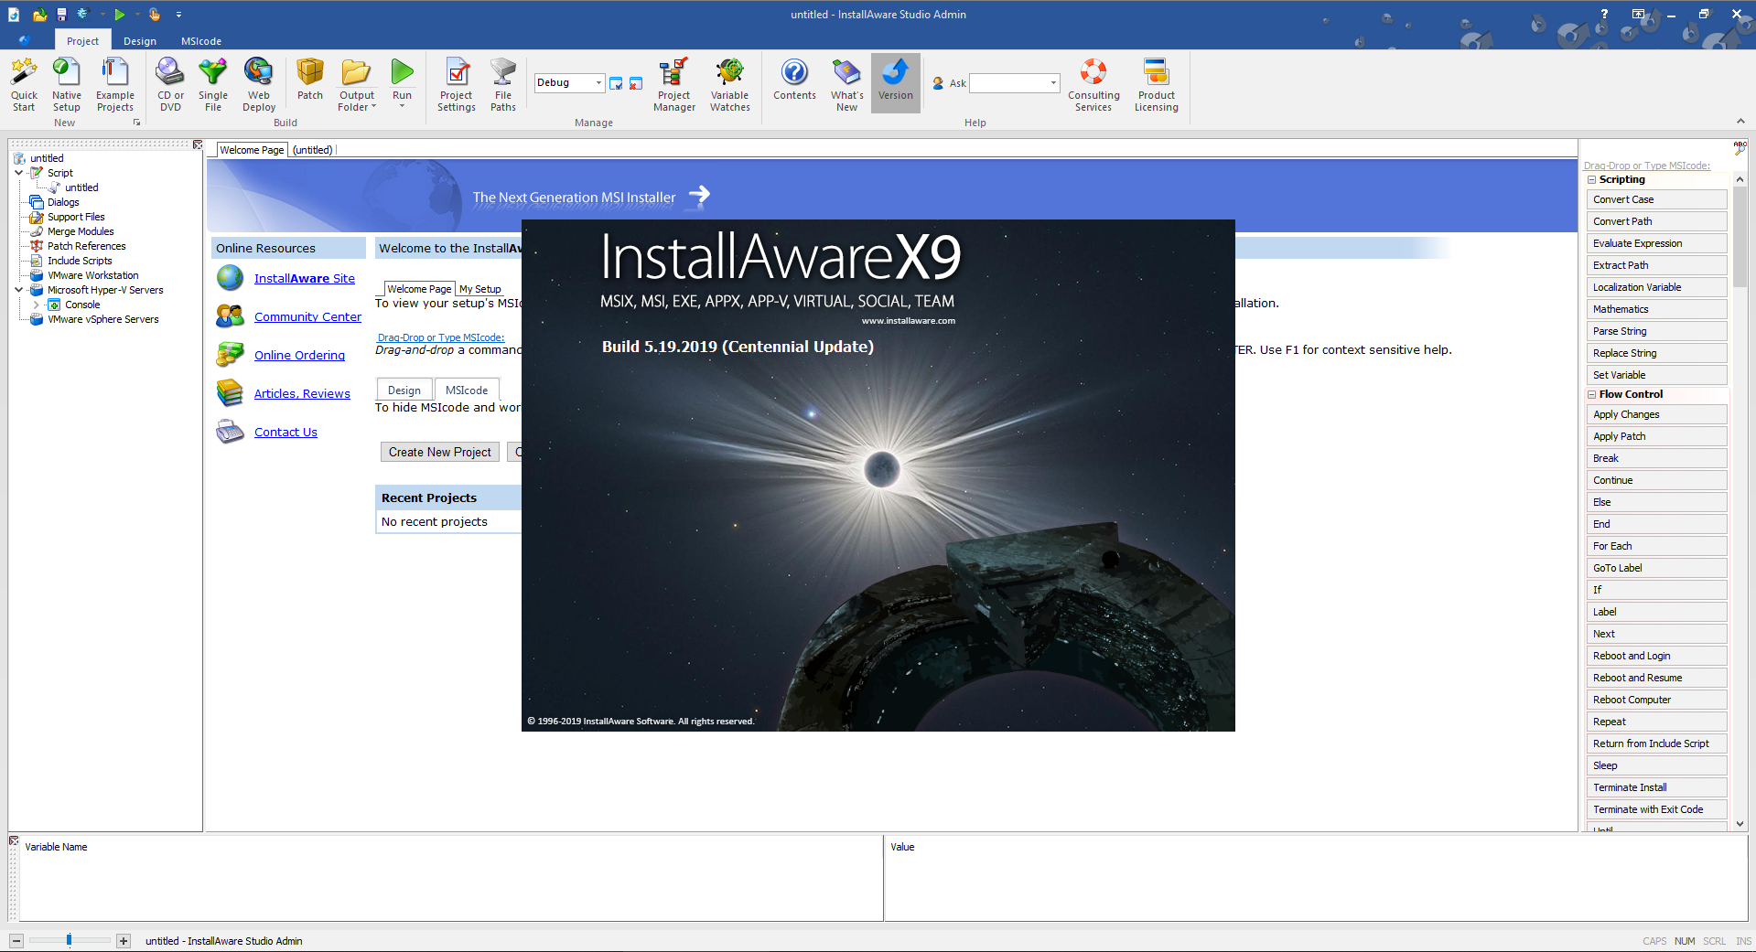1756x952 pixels.
Task: Select the Project ribbon tab
Action: coord(82,41)
